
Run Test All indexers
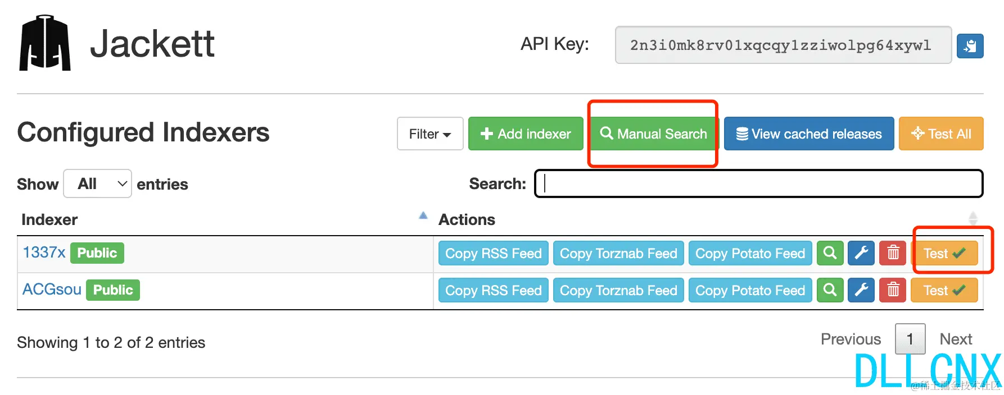(x=941, y=134)
